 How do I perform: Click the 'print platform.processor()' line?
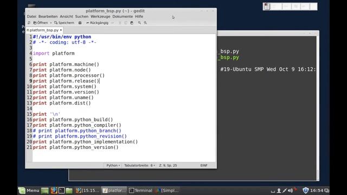point(69,75)
